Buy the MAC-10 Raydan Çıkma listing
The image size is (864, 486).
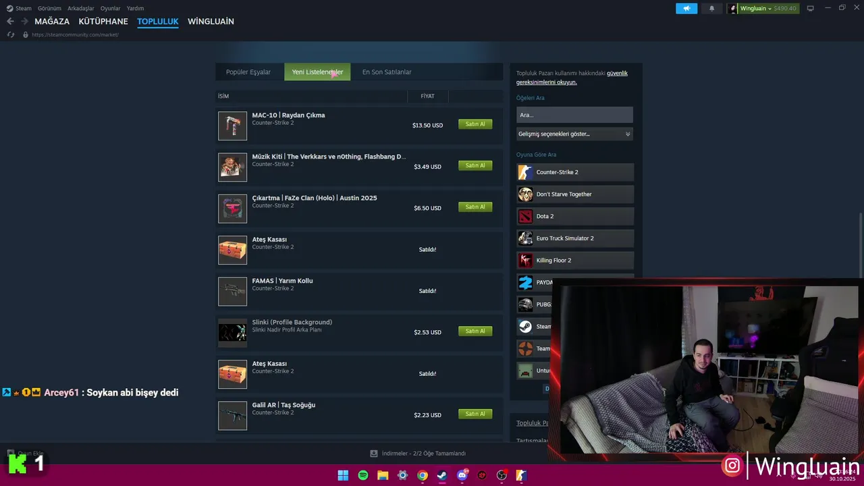pyautogui.click(x=475, y=124)
